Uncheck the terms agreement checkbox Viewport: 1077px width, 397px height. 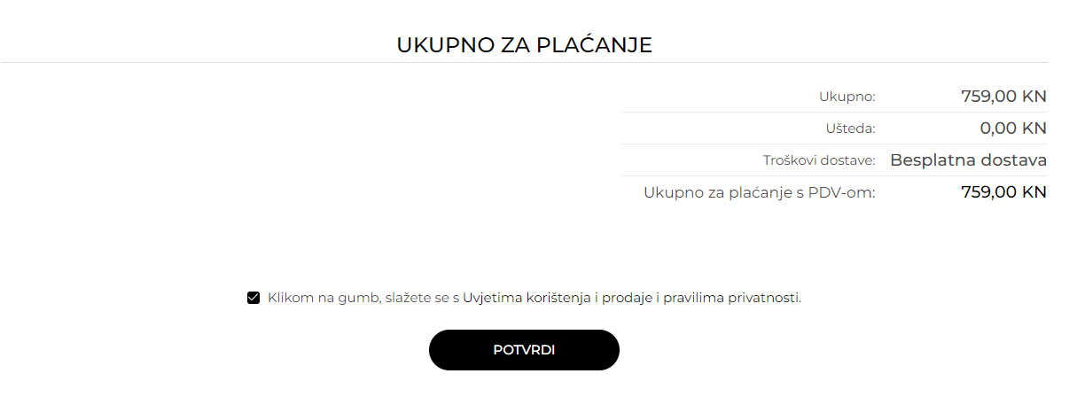pos(254,298)
